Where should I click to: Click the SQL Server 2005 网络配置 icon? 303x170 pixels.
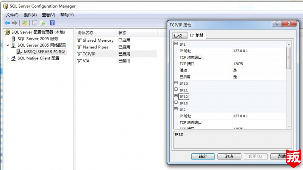13,45
